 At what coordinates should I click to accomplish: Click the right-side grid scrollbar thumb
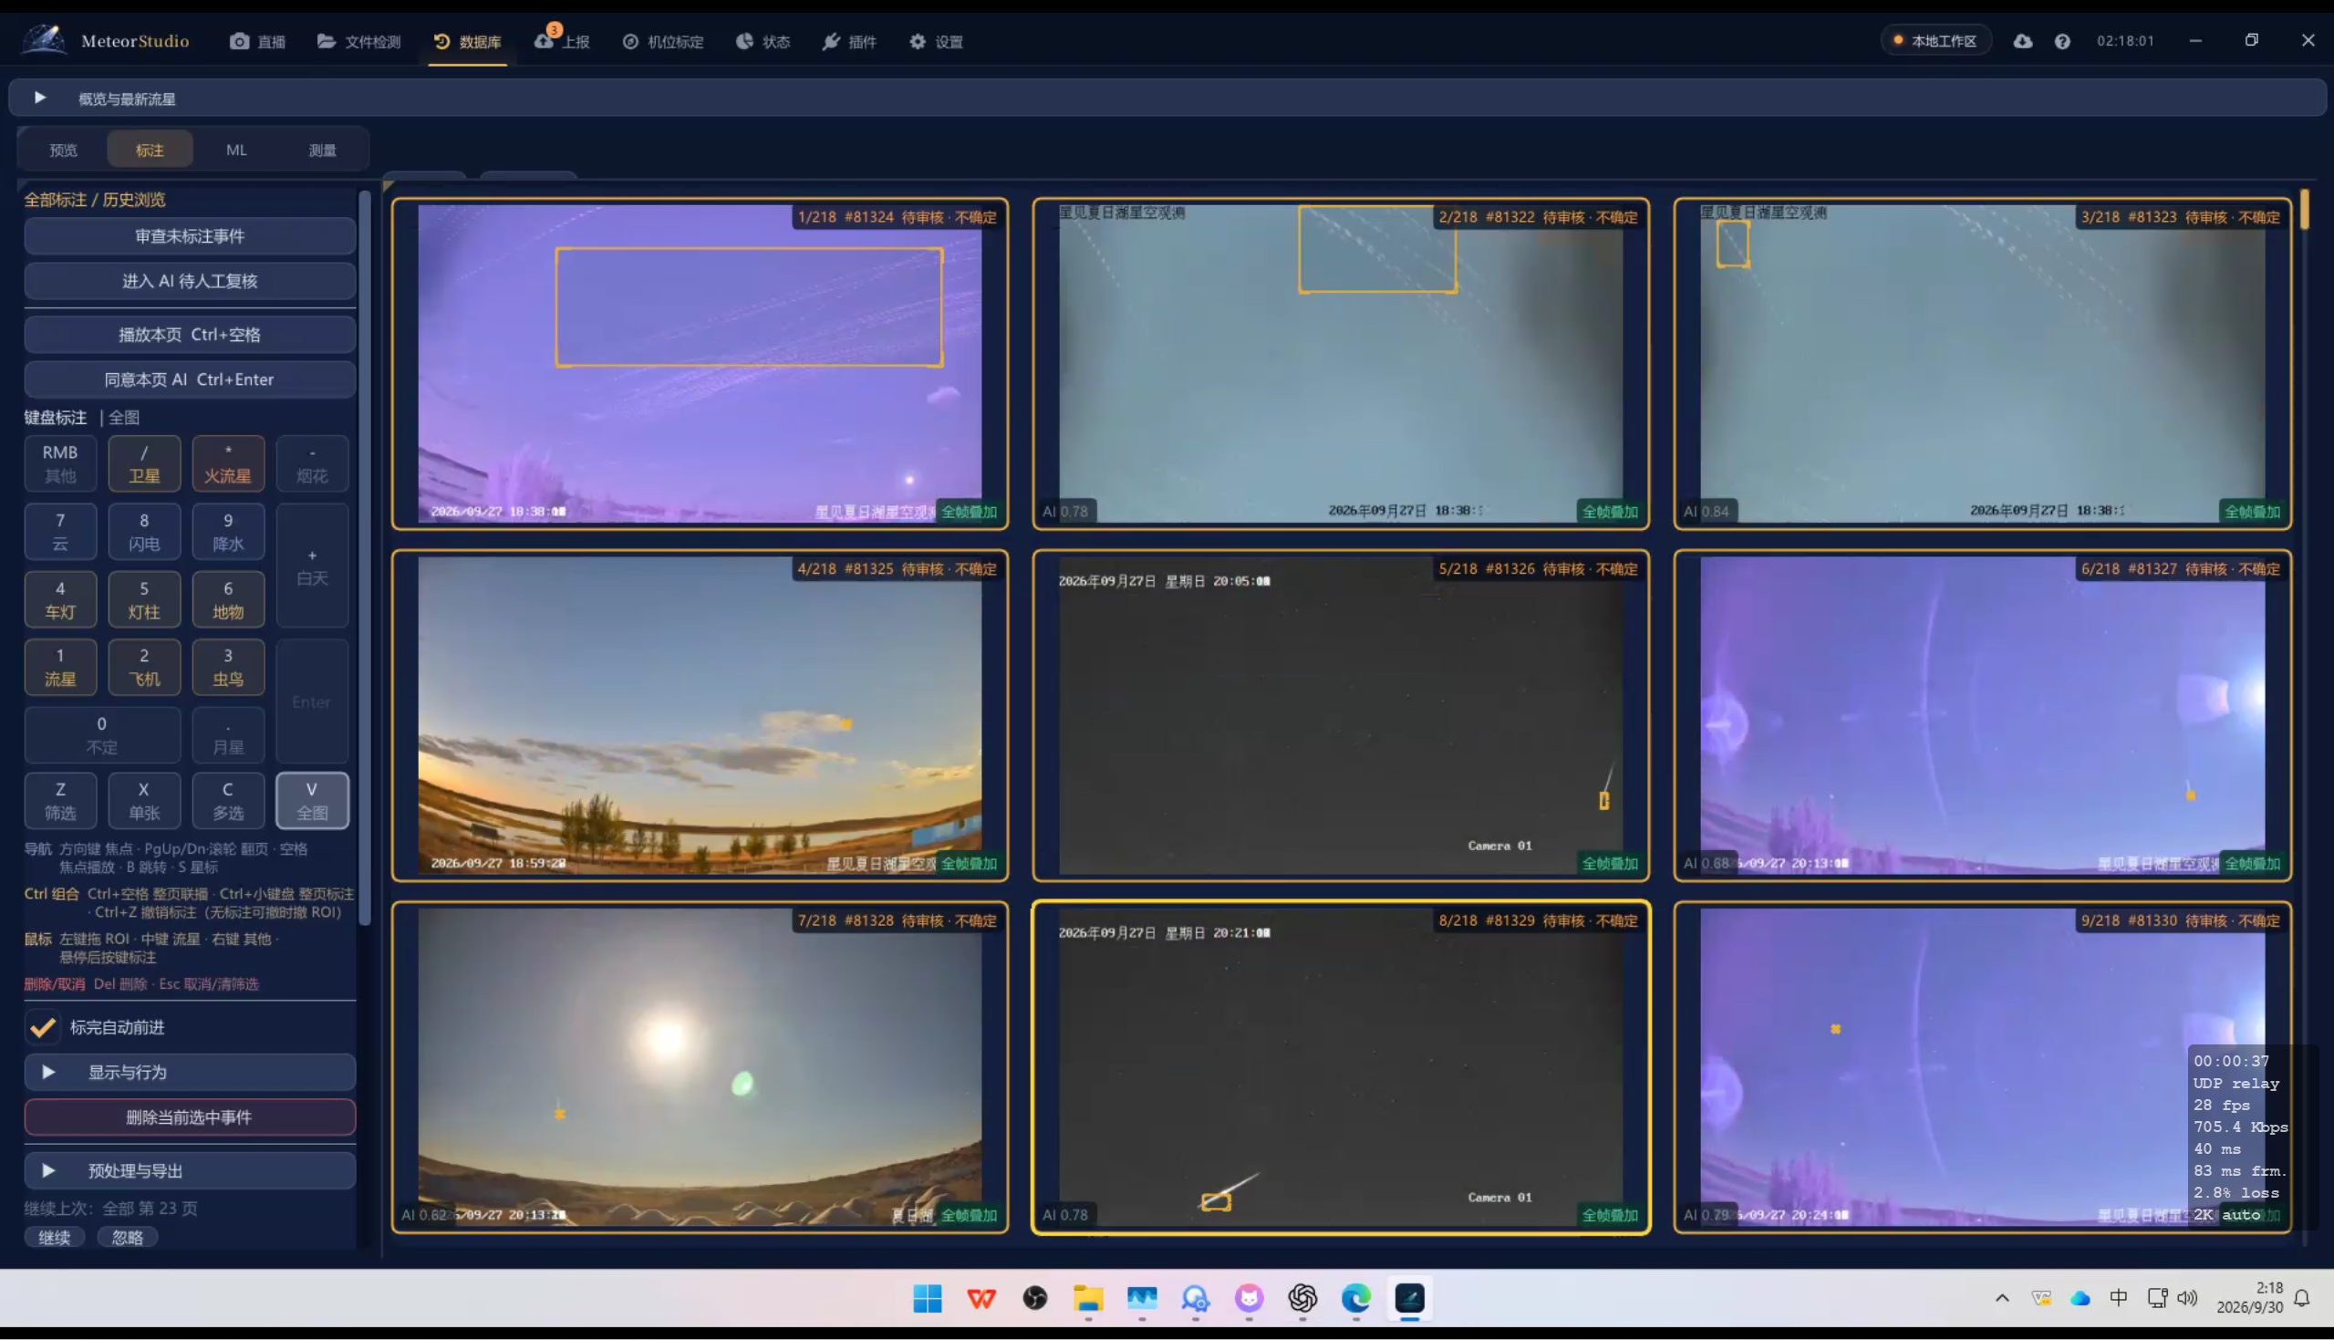pos(2305,209)
